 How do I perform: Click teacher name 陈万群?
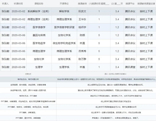point(82,59)
